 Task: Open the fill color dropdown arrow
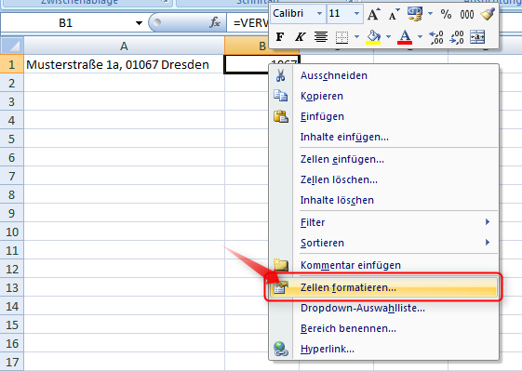pos(388,36)
